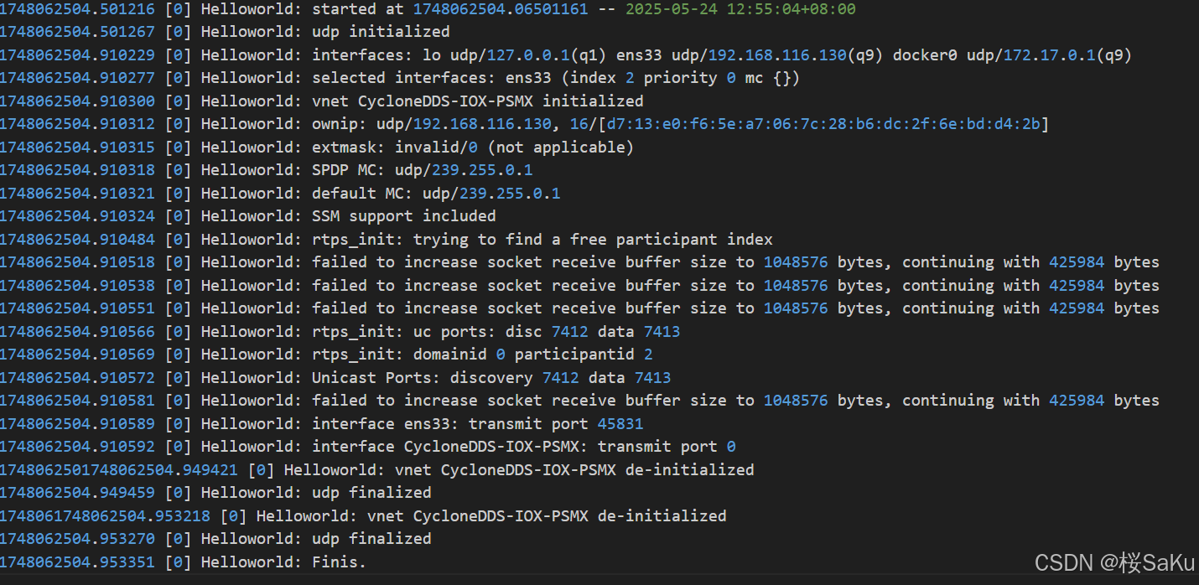Click the 'extmask: invalid/0' line
1199x585 pixels.
(x=317, y=148)
